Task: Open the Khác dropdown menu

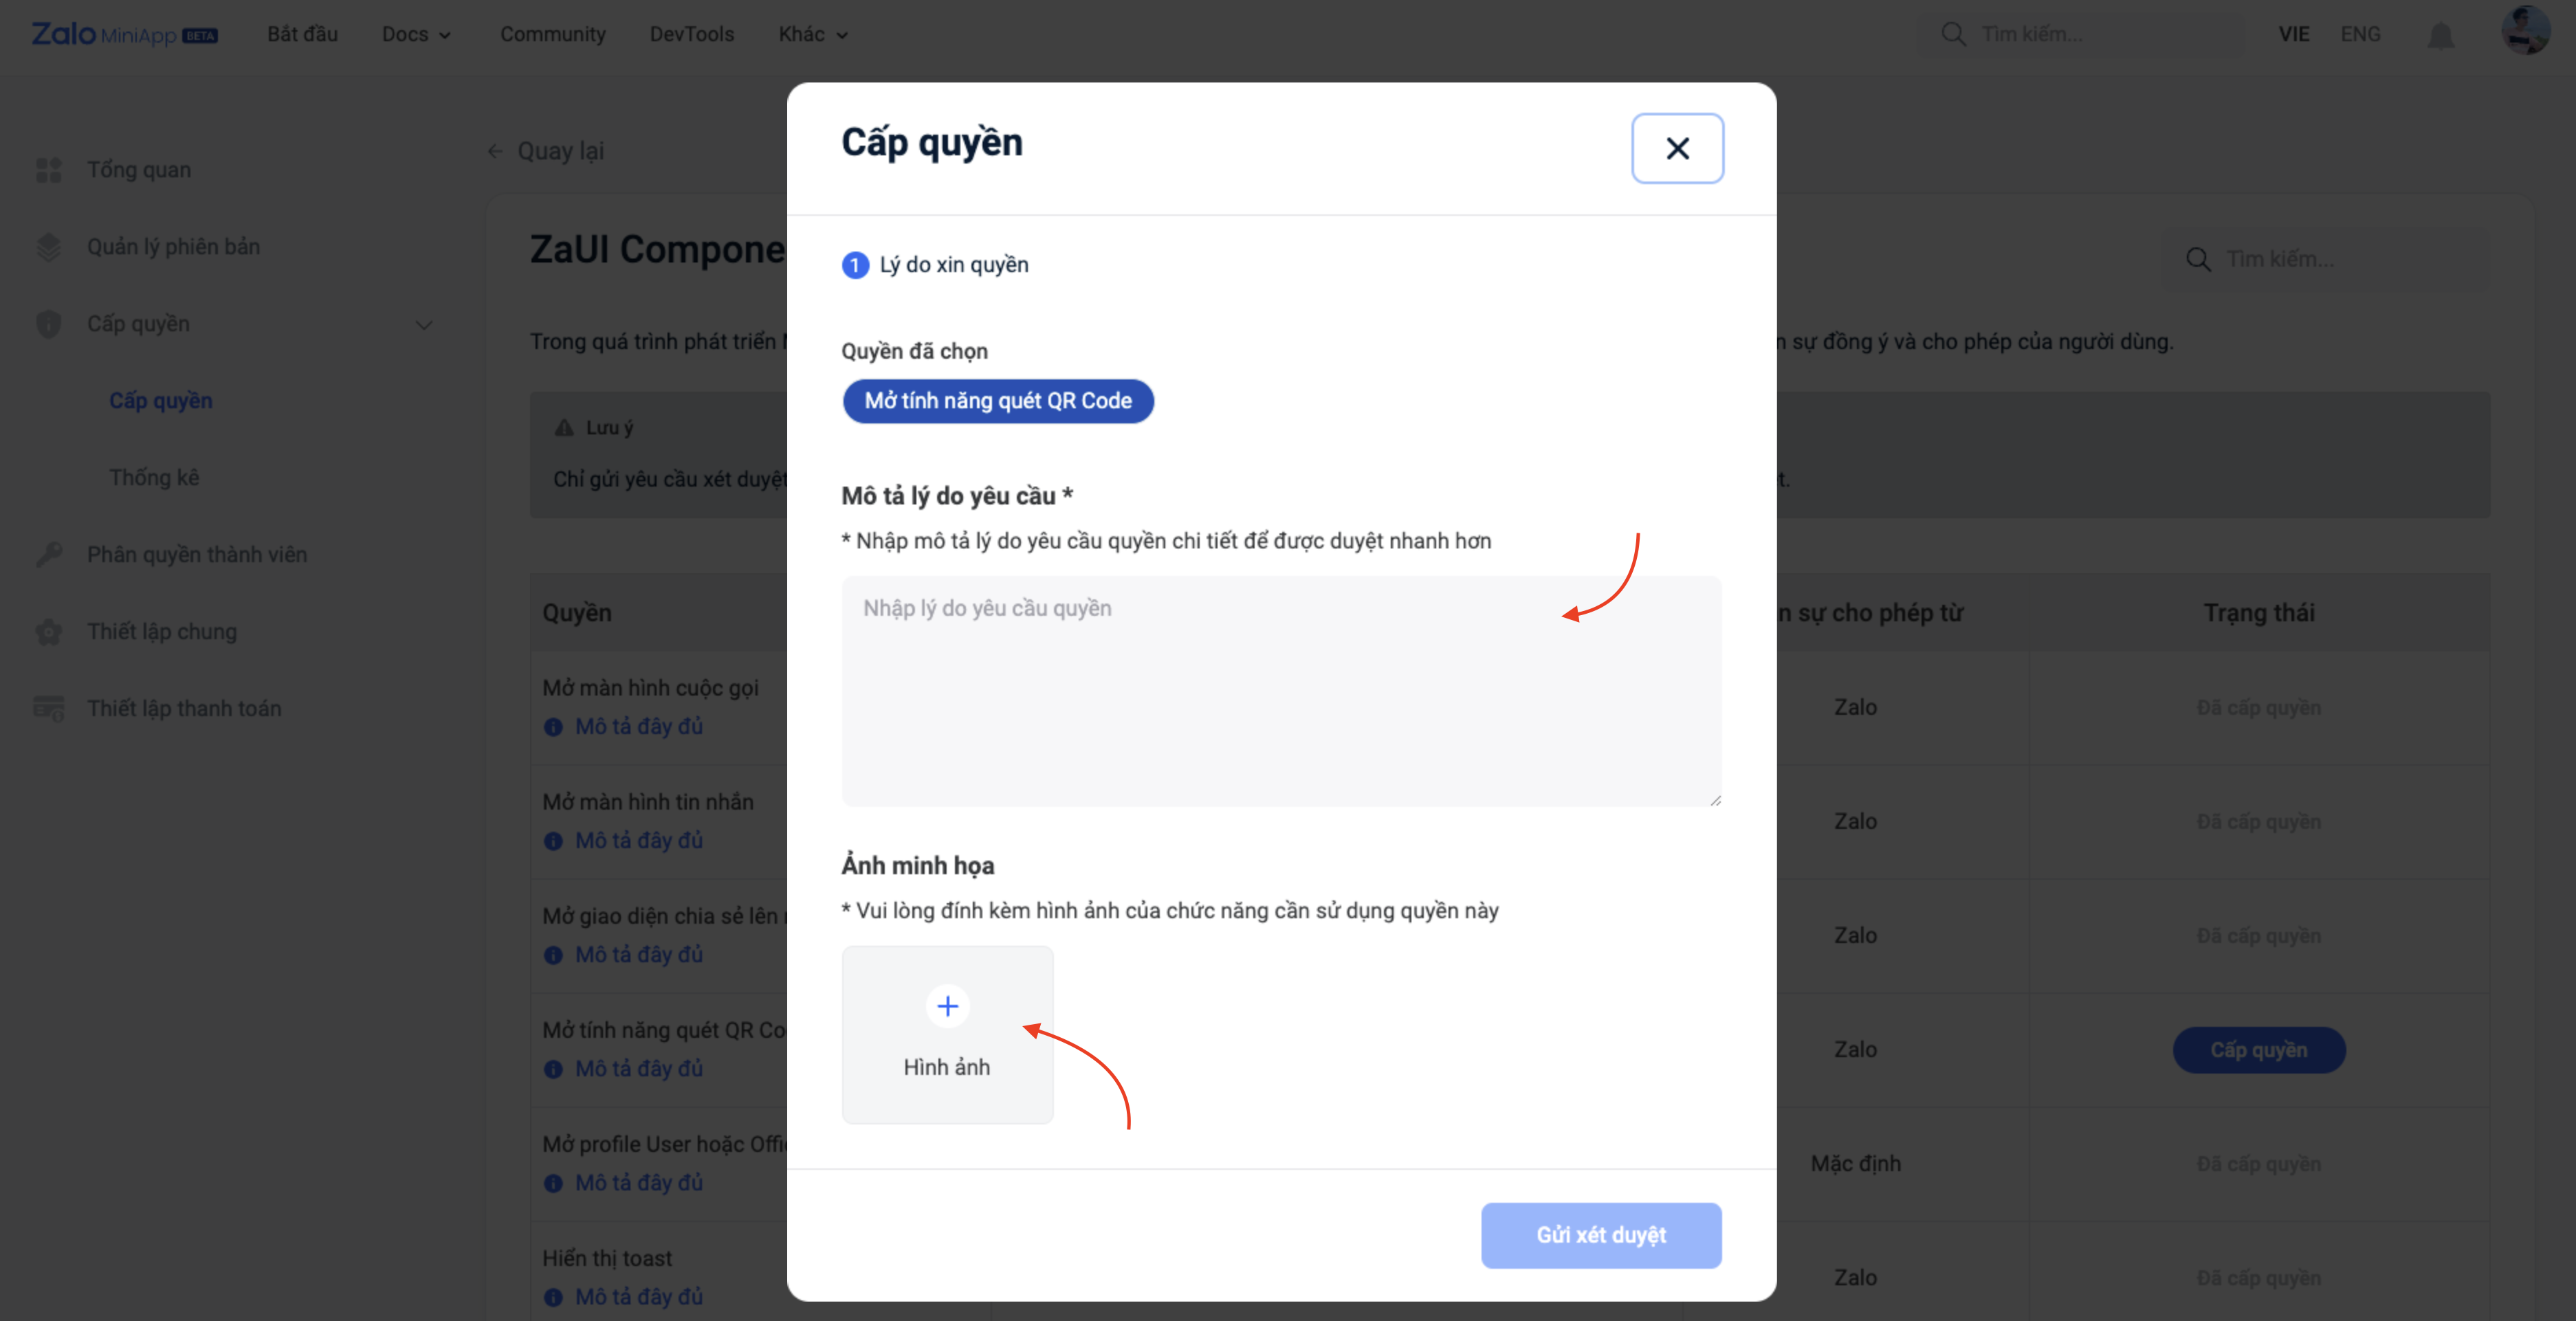Action: [813, 34]
